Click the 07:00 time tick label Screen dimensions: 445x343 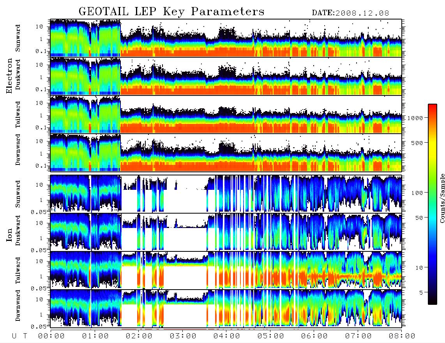[x=358, y=336]
